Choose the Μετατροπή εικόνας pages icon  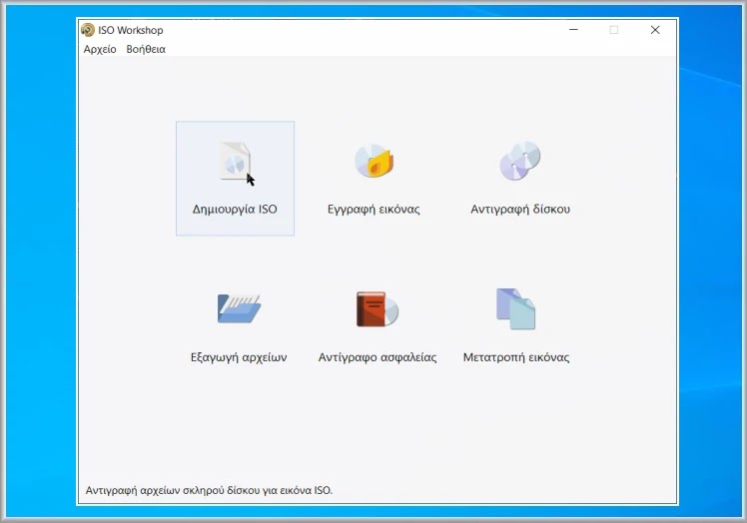pyautogui.click(x=516, y=309)
